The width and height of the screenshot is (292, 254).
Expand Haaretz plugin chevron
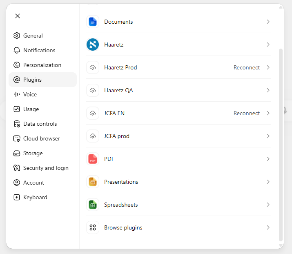(x=268, y=45)
